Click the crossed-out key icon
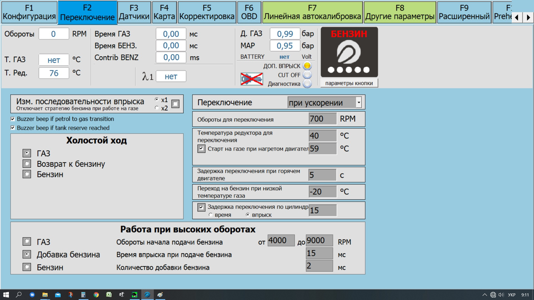 click(252, 79)
